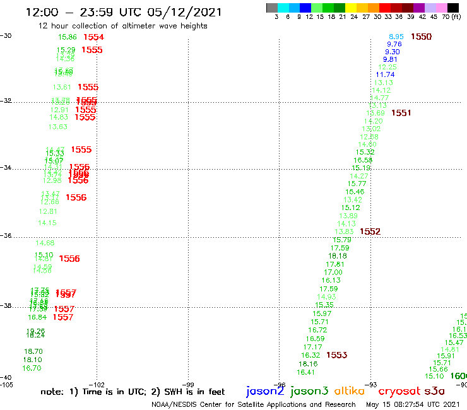The height and width of the screenshot is (410, 467).
Task: Click the 1550 time label at top right
Action: [x=421, y=37]
